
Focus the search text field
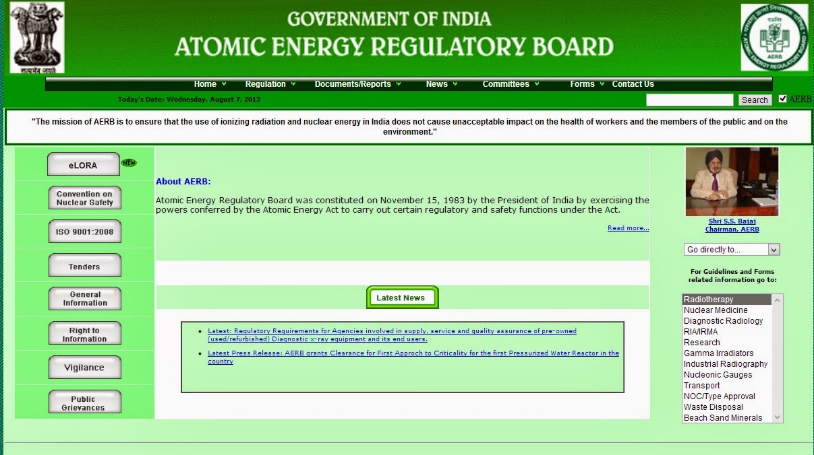(689, 100)
